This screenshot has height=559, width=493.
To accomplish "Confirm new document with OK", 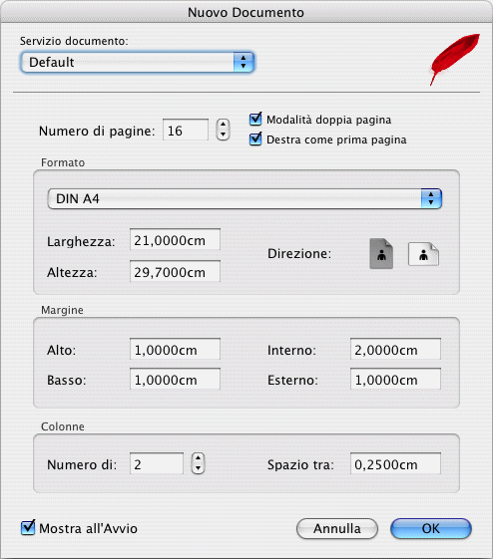I will tap(431, 528).
